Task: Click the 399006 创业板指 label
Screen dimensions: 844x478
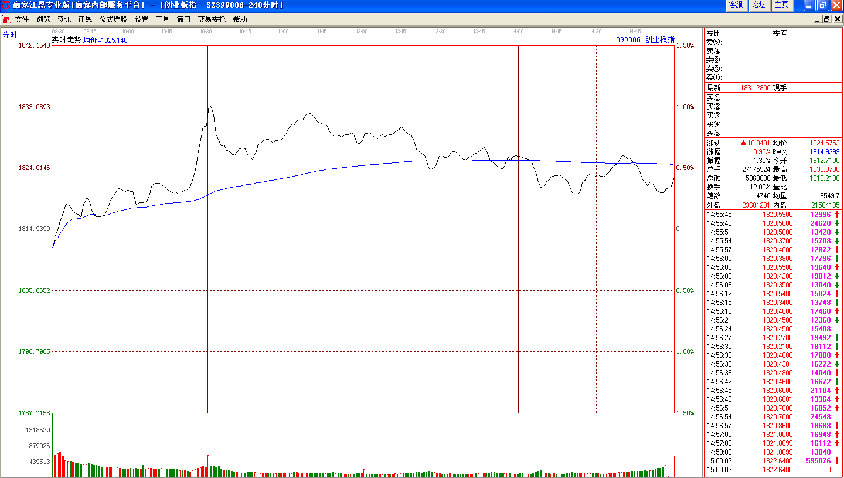Action: pyautogui.click(x=645, y=40)
